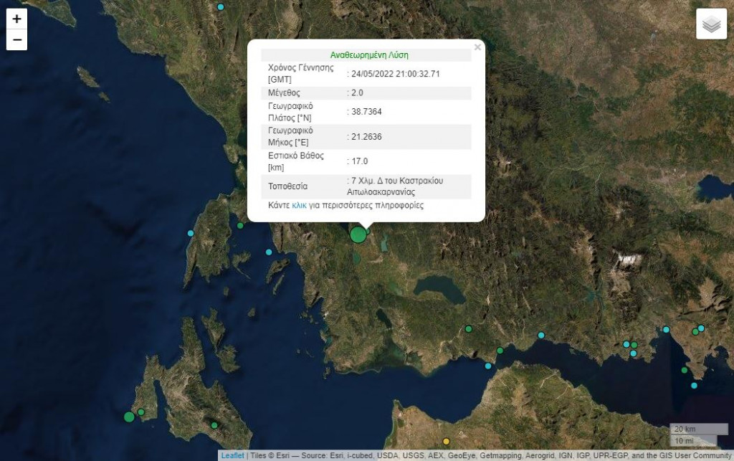Click the Καστρακίου Αιτωλοακαρνανίας location text
Viewport: 734px width, 461px height.
[x=394, y=186]
